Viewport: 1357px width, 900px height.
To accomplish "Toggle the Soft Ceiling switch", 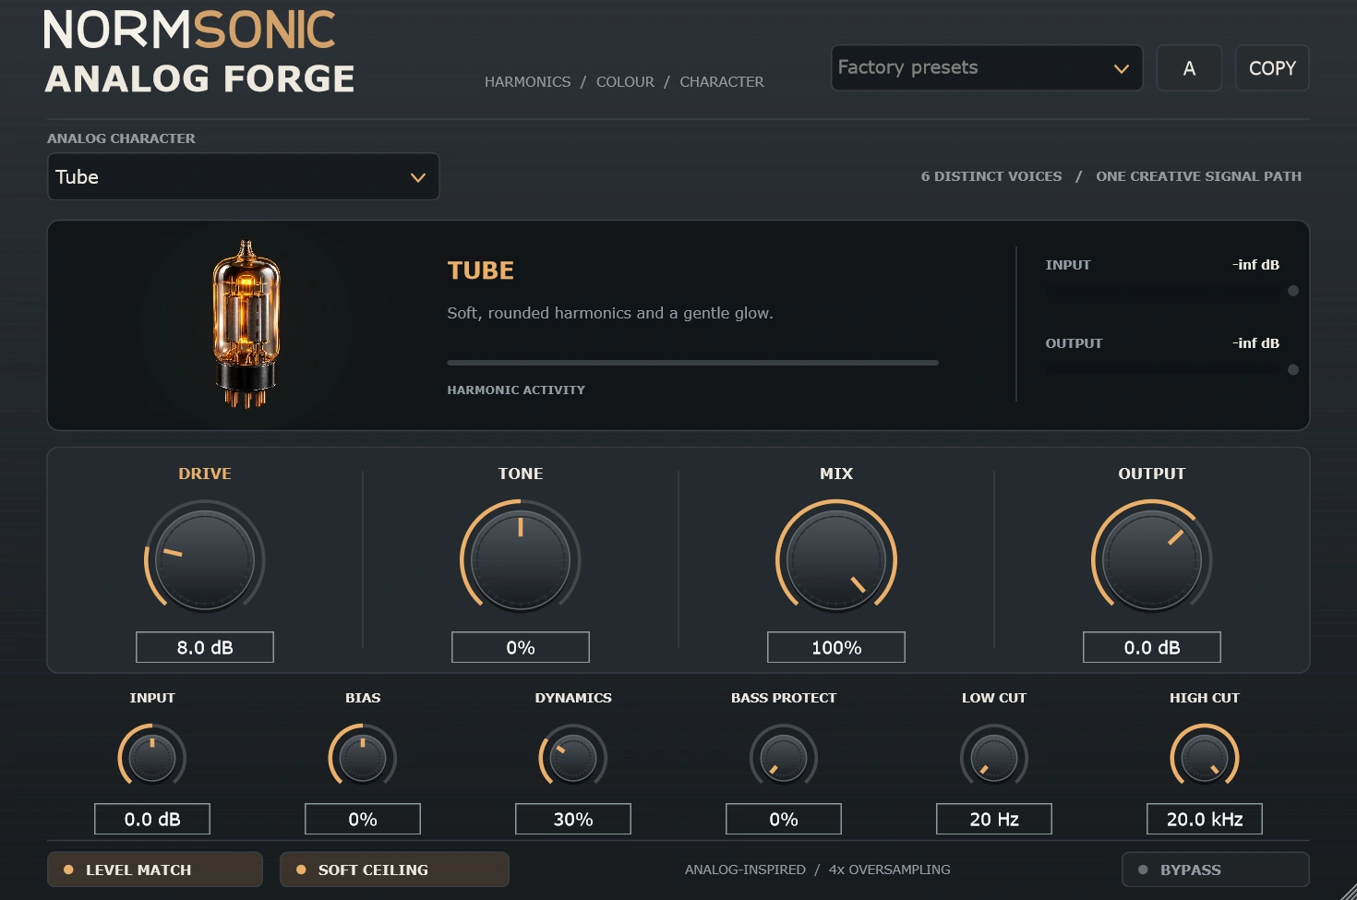I will [394, 870].
